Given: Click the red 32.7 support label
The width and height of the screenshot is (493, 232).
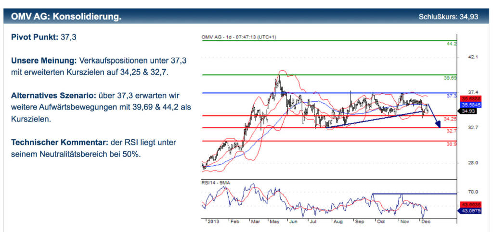Looking at the screenshot, I should pyautogui.click(x=452, y=131).
